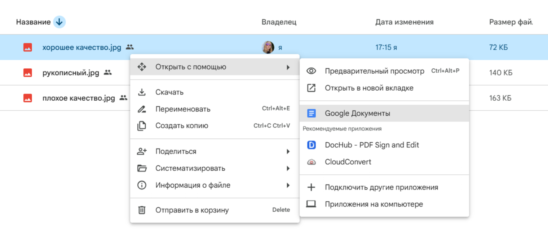This screenshot has width=548, height=238.
Task: Toggle the name sort direction arrow
Action: point(59,22)
